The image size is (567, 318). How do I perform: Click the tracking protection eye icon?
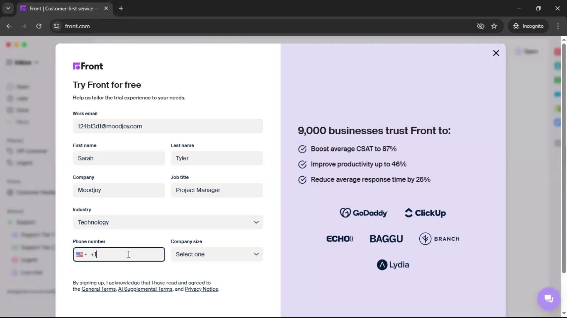[480, 26]
